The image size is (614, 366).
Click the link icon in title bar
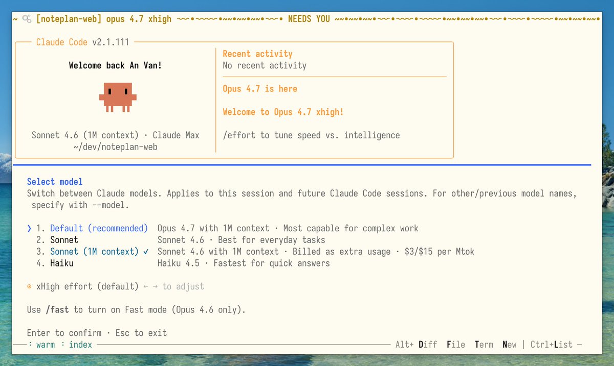point(27,19)
